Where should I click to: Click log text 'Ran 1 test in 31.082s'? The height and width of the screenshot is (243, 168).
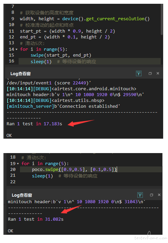(x=35, y=219)
